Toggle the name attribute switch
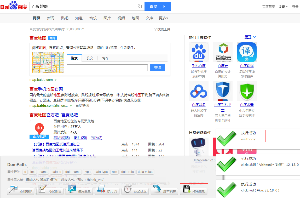Screen dimensions: 300x198 point(43,172)
